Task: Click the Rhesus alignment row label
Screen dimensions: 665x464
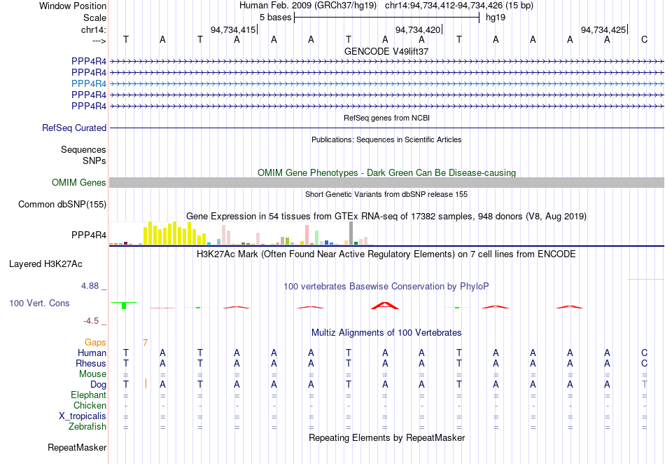Action: point(91,363)
